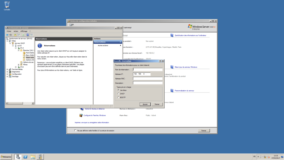Open the Fichier menu
284x160 pixels.
point(9,31)
